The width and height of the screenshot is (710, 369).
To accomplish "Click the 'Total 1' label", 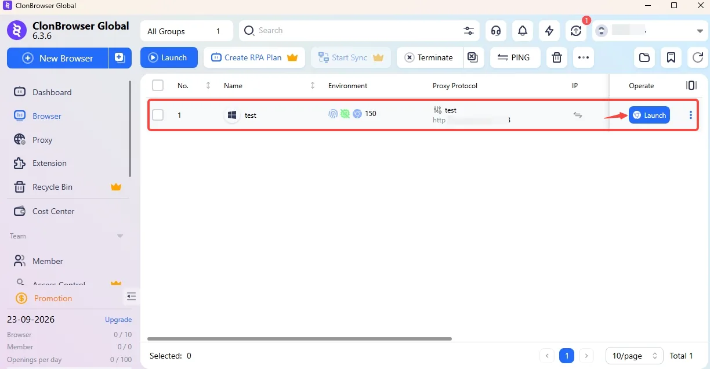I will click(x=682, y=356).
